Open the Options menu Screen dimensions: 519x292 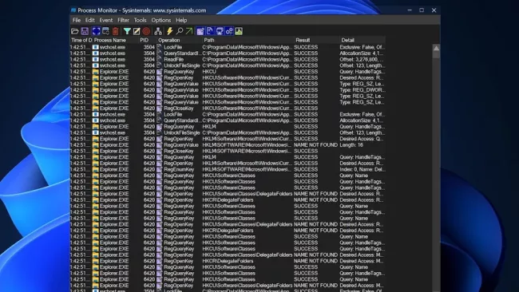click(x=161, y=20)
